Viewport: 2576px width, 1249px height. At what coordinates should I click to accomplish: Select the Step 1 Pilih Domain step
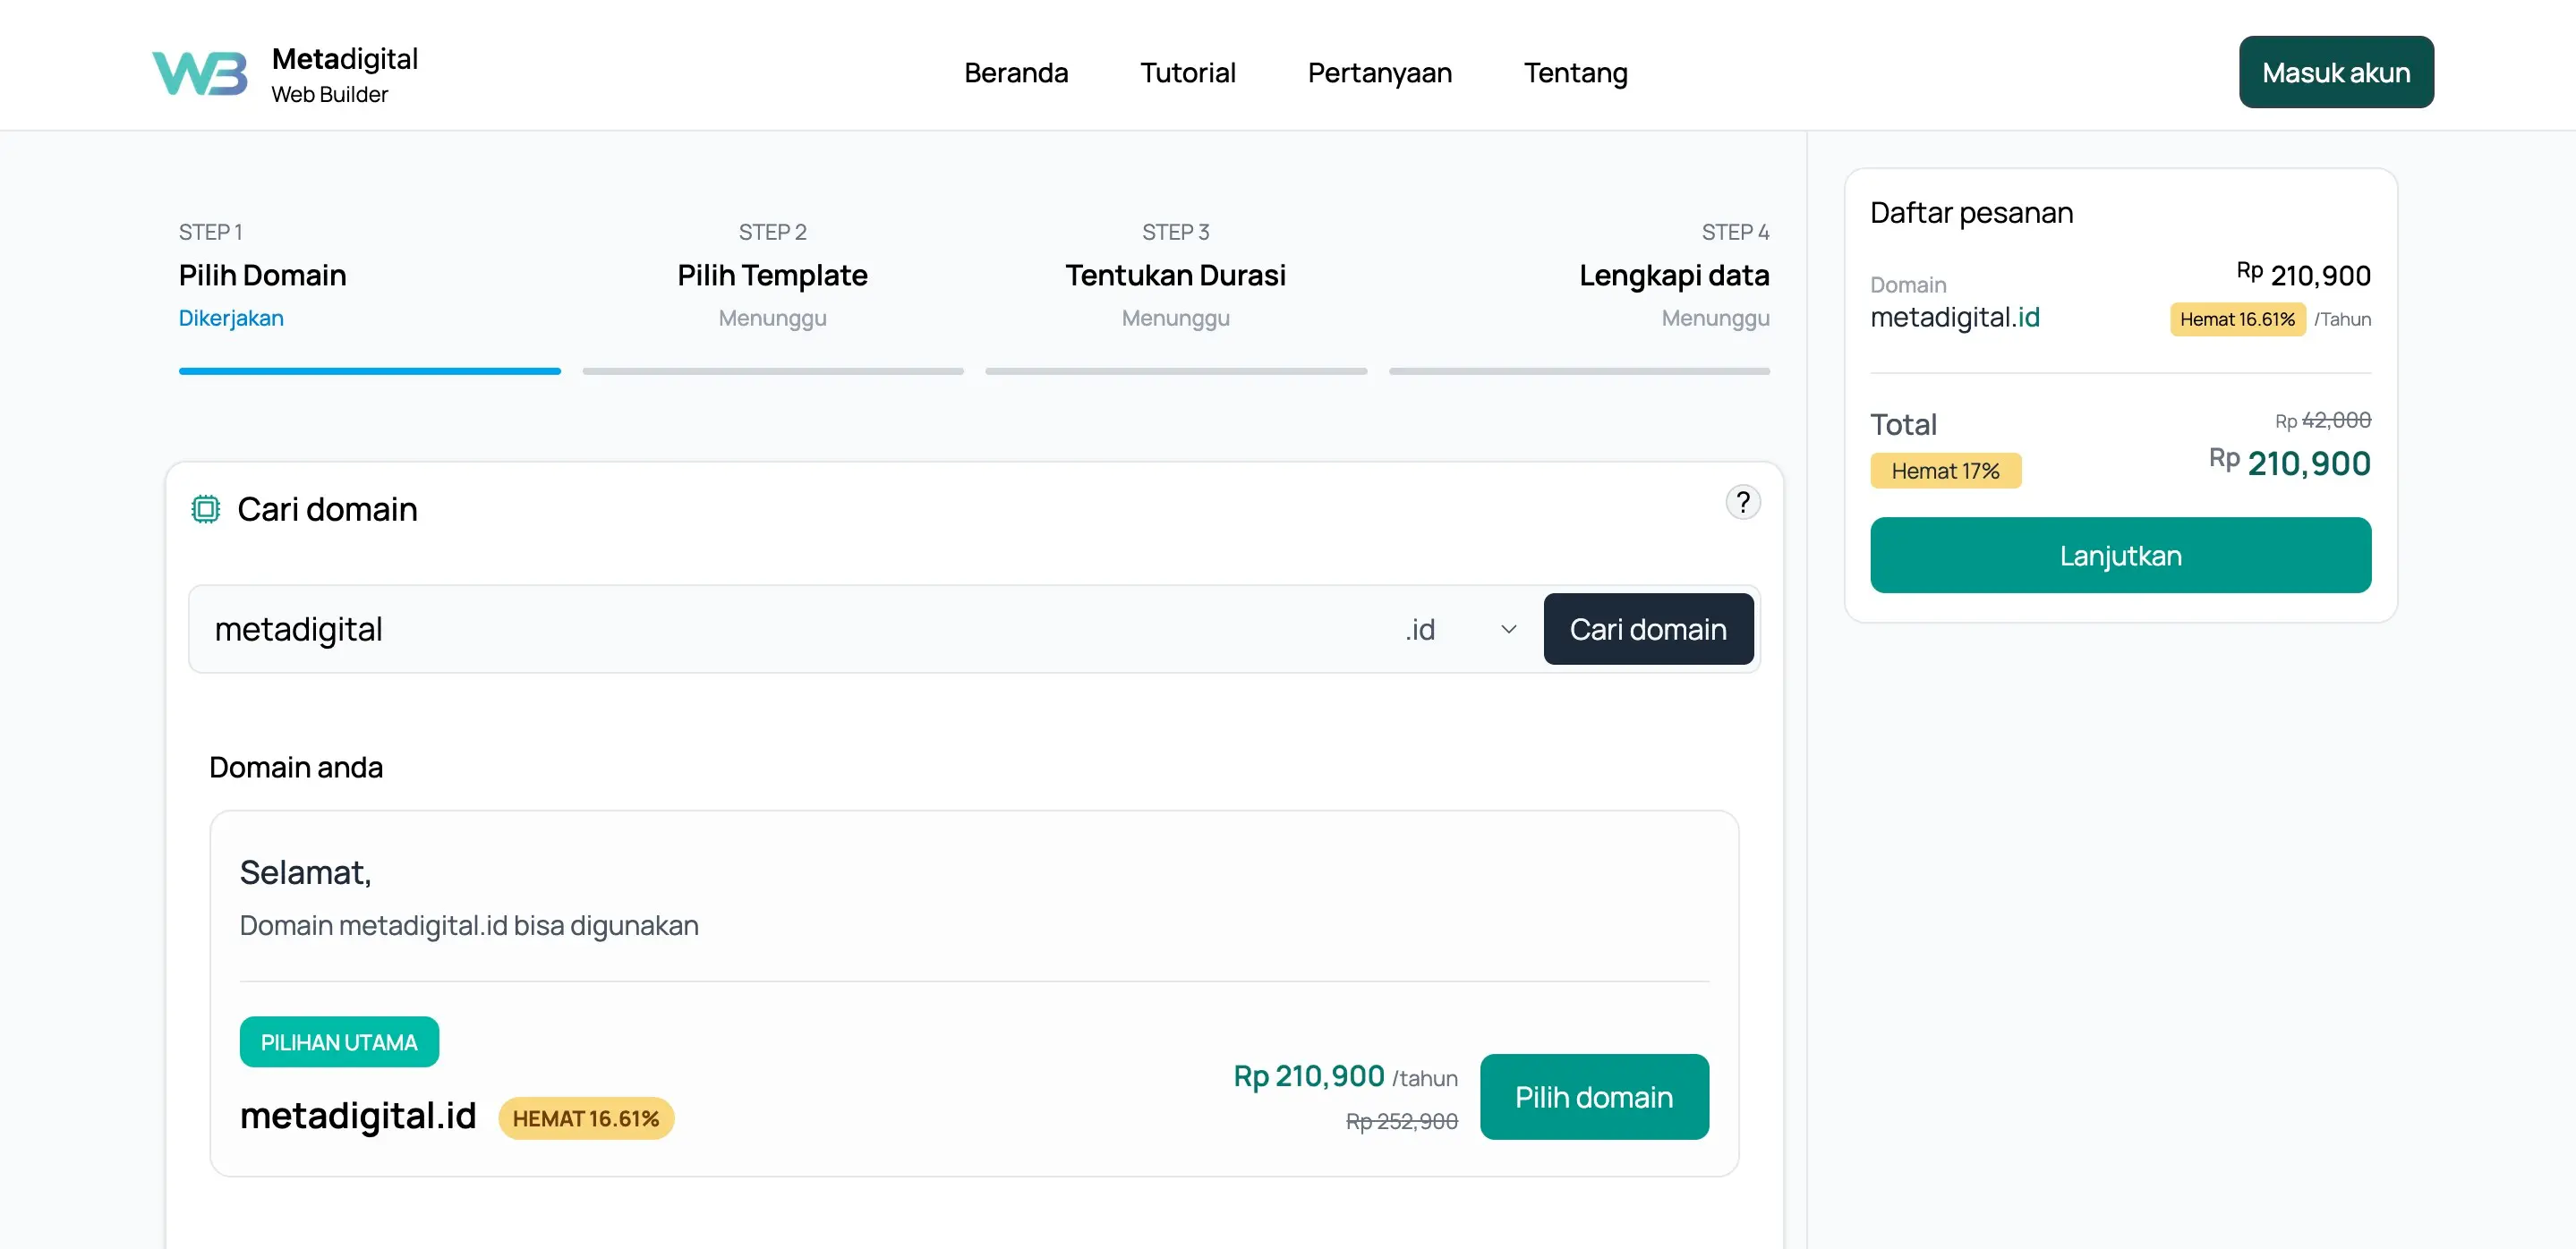(262, 275)
